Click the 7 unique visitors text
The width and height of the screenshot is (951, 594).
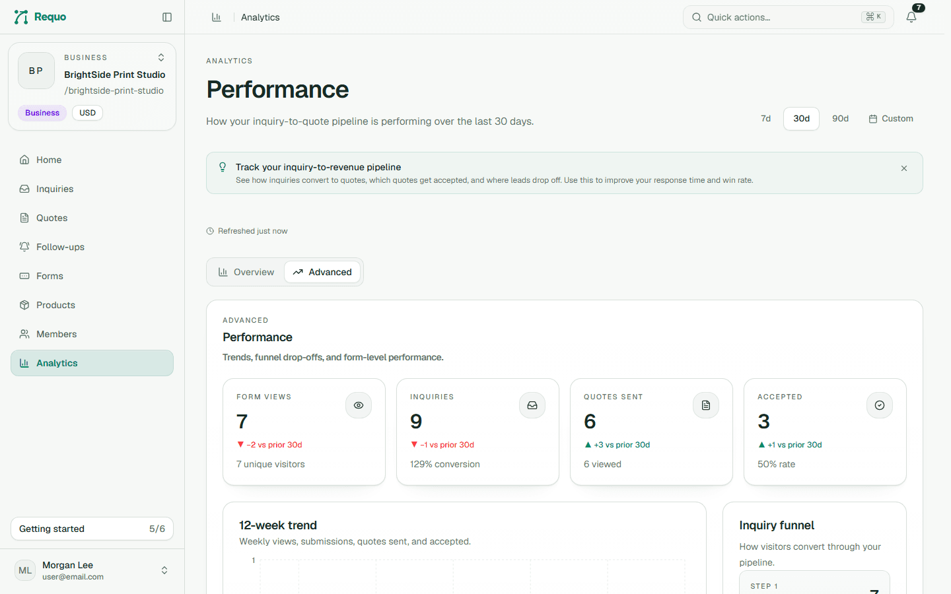pyautogui.click(x=271, y=464)
